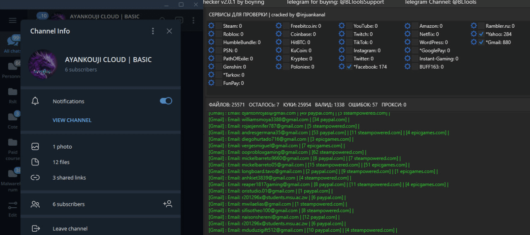This screenshot has width=530, height=235.
Task: Open the Channel Info three-dot options menu
Action: [153, 31]
